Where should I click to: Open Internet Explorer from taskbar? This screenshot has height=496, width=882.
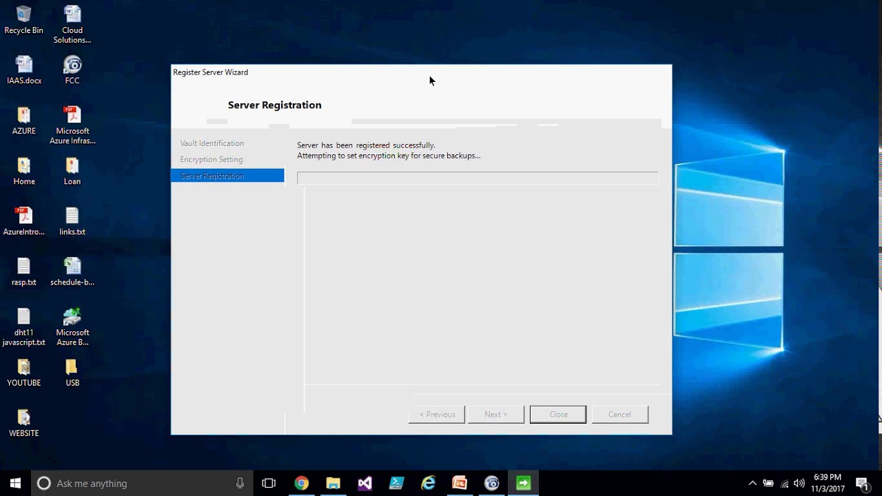428,483
